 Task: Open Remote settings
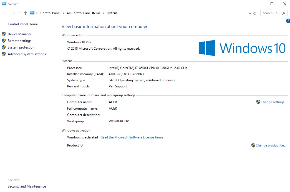click(20, 41)
